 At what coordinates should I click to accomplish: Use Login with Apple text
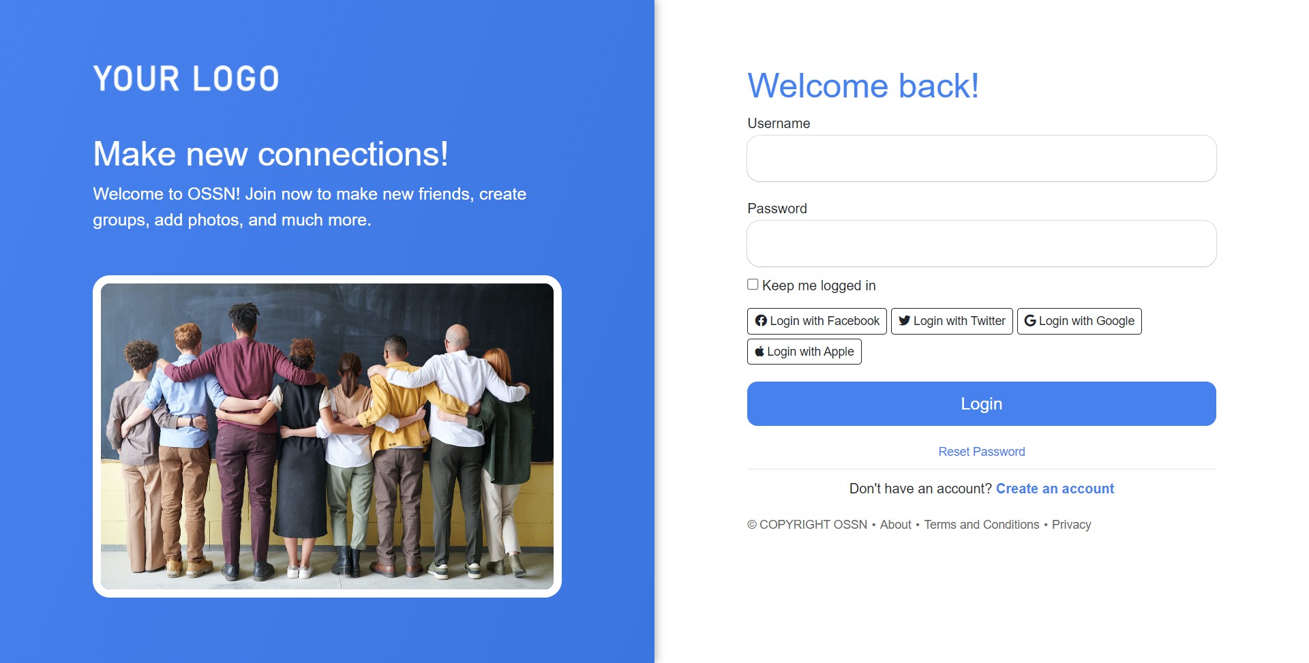(811, 352)
